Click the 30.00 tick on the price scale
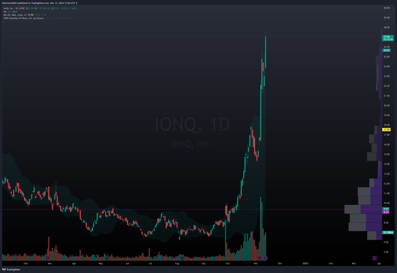397x273 pixels. point(386,8)
